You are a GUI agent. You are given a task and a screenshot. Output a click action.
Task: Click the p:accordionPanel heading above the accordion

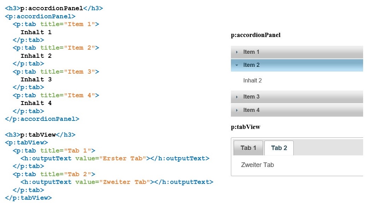[x=256, y=35]
